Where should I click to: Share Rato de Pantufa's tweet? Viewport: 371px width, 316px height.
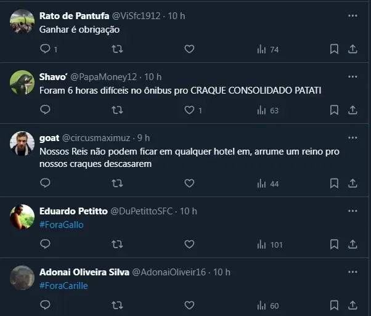click(x=353, y=49)
